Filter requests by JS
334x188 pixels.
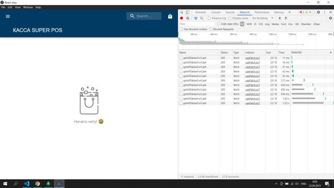coord(255,24)
